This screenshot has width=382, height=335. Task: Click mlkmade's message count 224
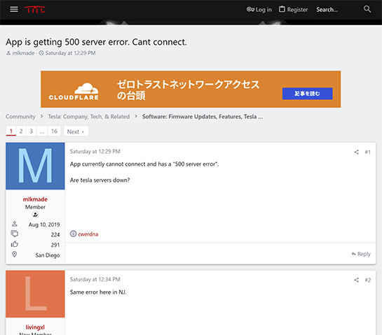[55, 235]
